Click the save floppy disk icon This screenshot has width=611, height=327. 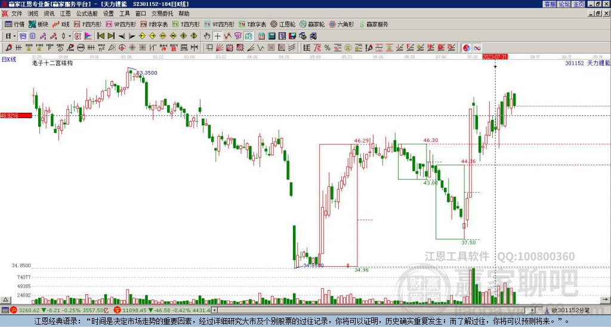(x=292, y=36)
